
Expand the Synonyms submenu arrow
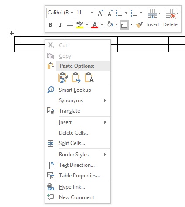pyautogui.click(x=105, y=100)
